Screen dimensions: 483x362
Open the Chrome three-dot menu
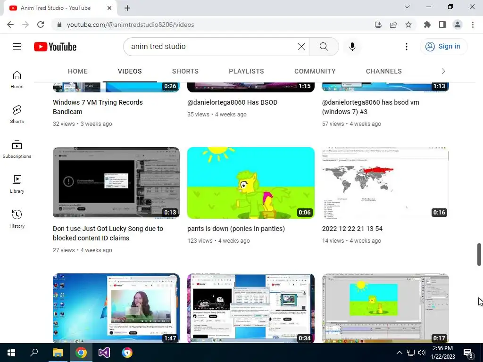[x=473, y=25]
